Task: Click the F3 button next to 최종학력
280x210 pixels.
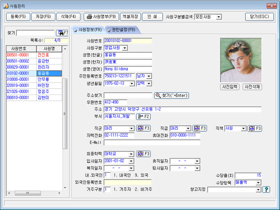Action: (143, 154)
